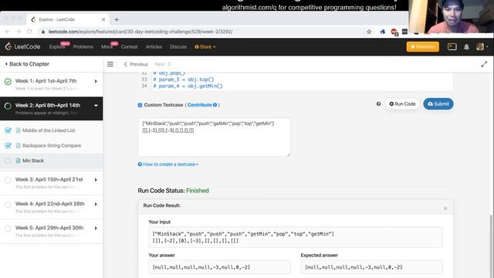Open Explore in the navbar
The width and height of the screenshot is (494, 278).
pyautogui.click(x=57, y=46)
